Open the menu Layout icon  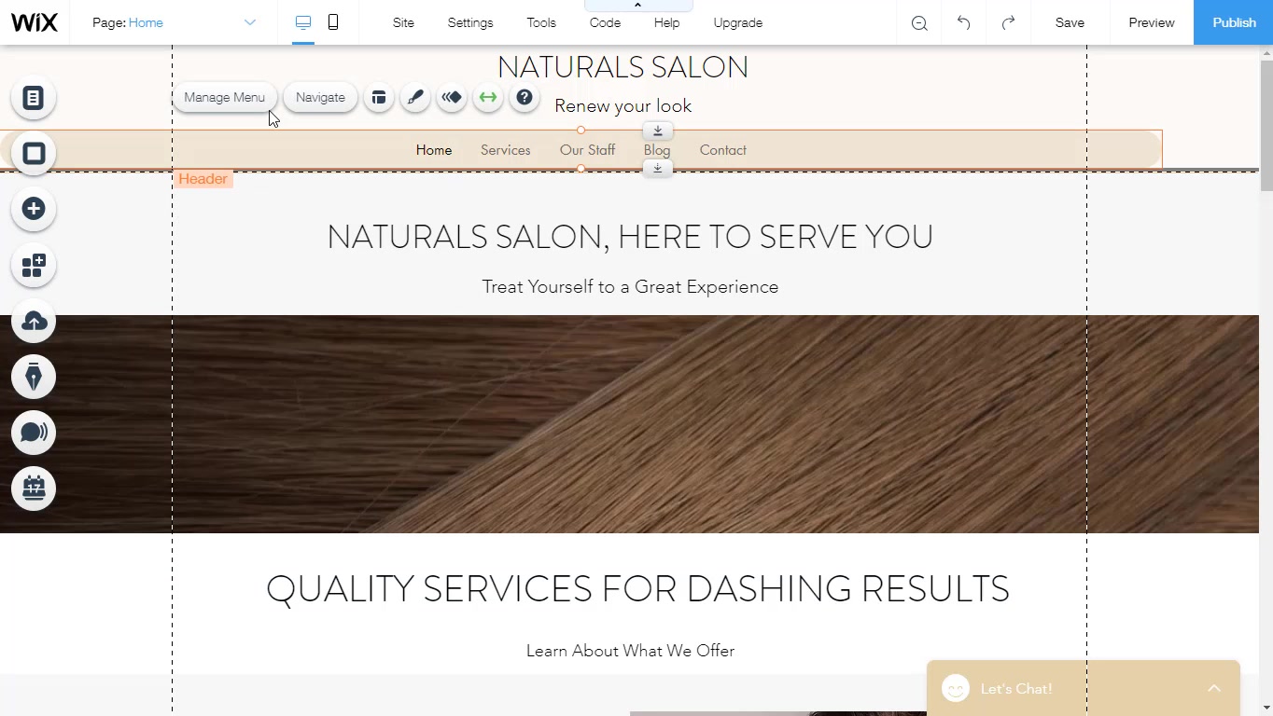379,97
